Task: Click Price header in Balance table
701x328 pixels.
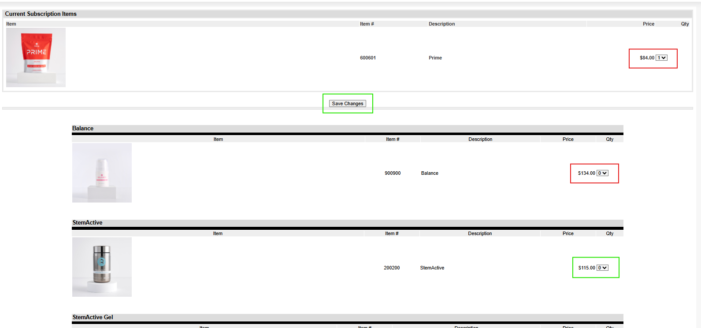Action: 568,139
